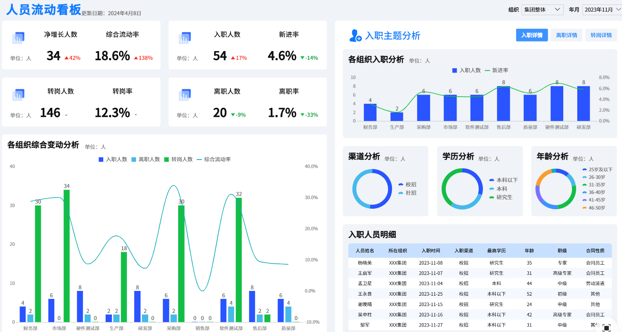Select employee name 谢晚晴 in table
Screen dimensions: 622x332
[365, 304]
